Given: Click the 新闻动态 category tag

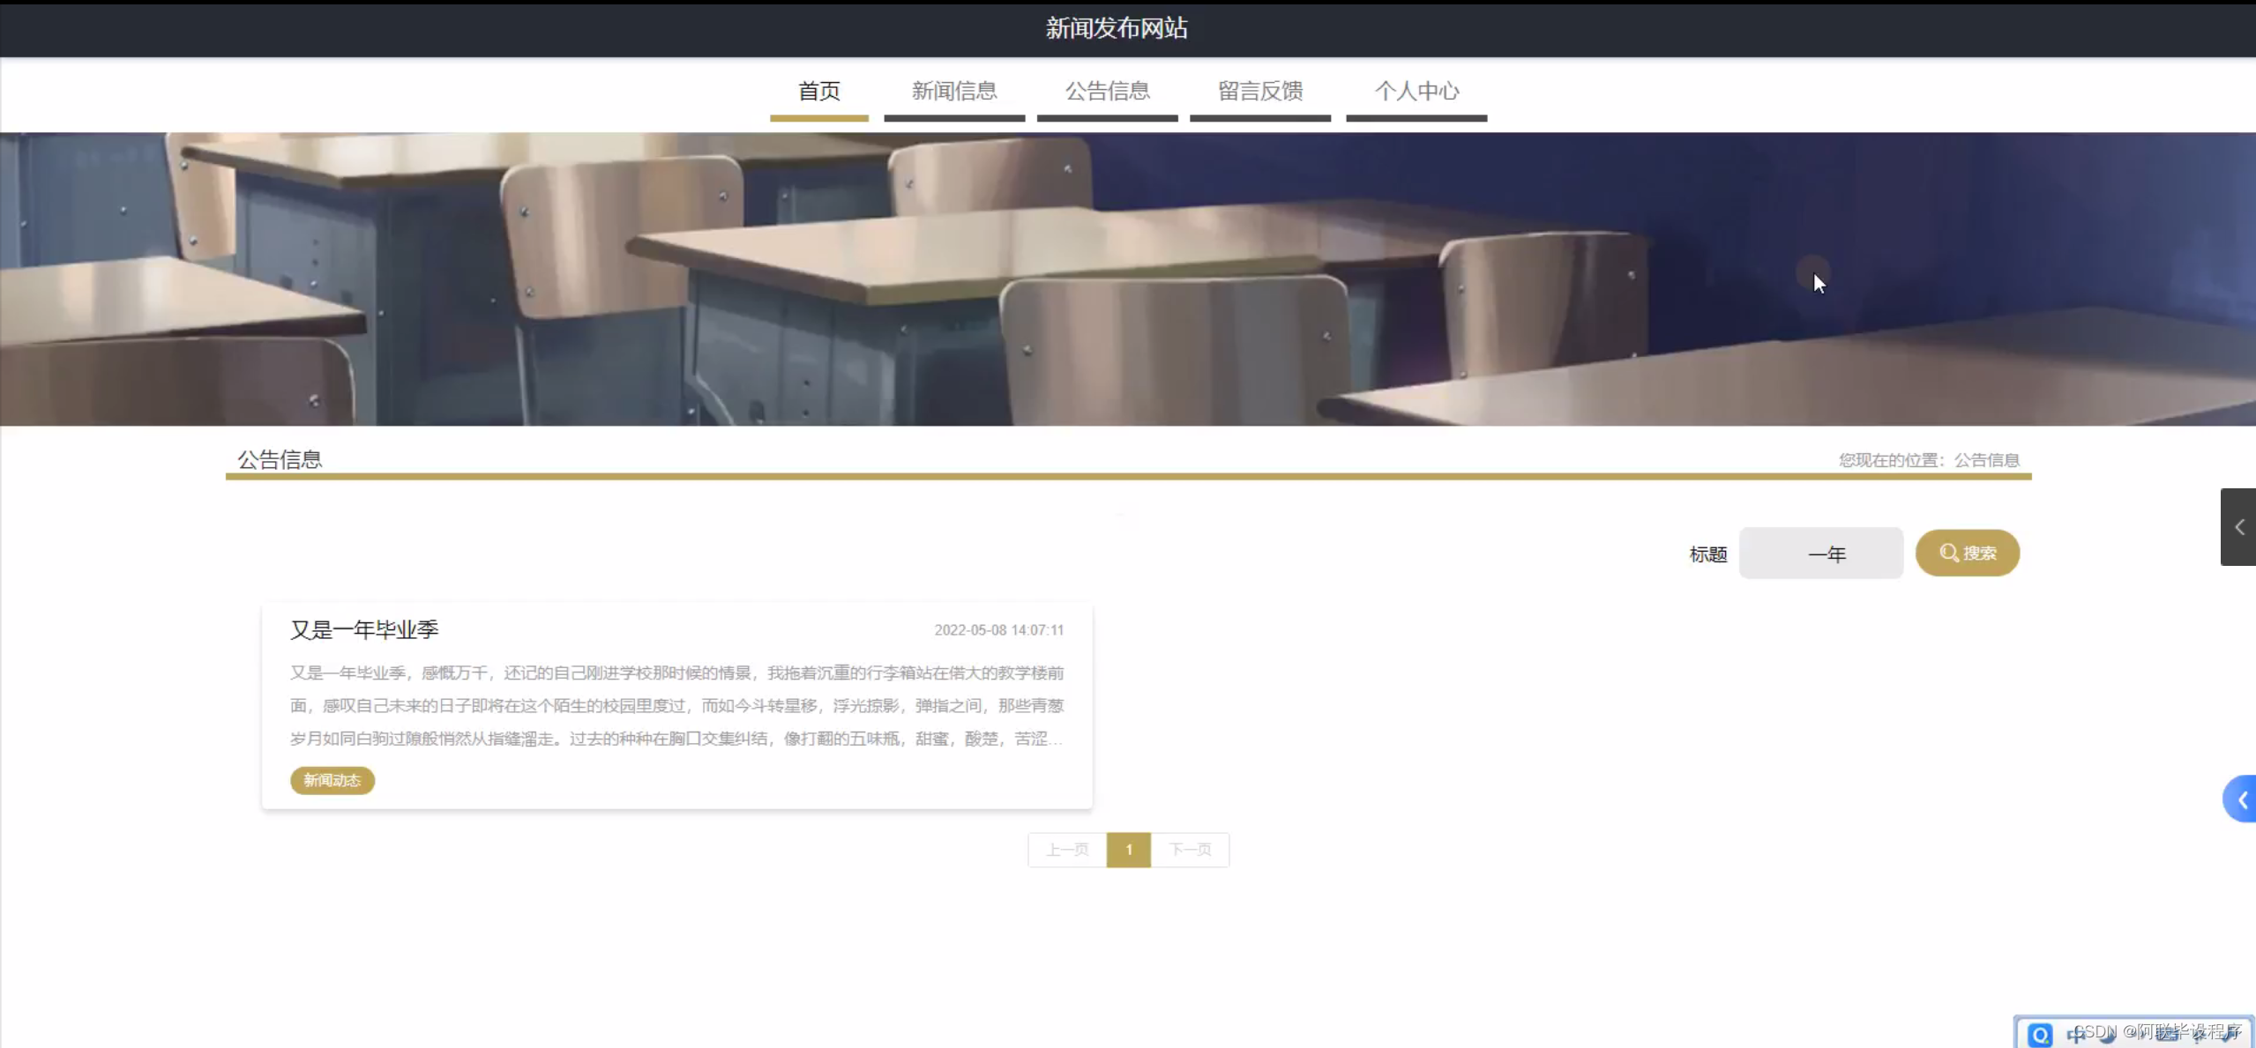Looking at the screenshot, I should tap(332, 781).
